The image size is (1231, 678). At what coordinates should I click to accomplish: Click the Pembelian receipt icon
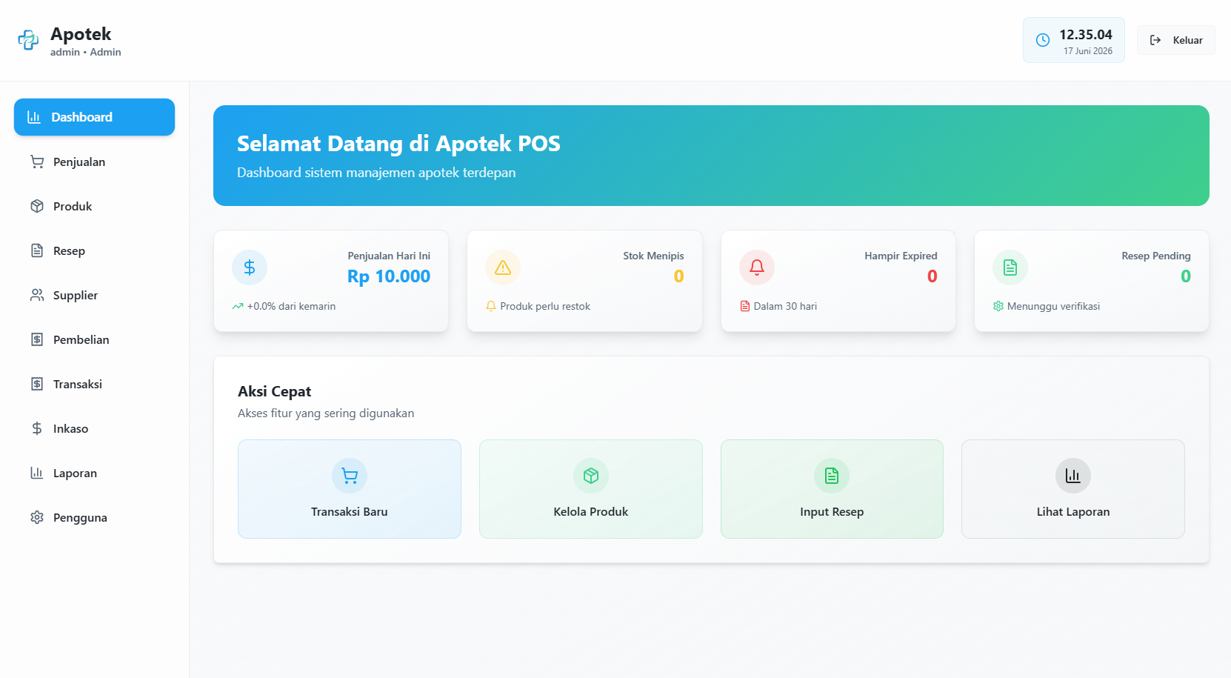37,339
